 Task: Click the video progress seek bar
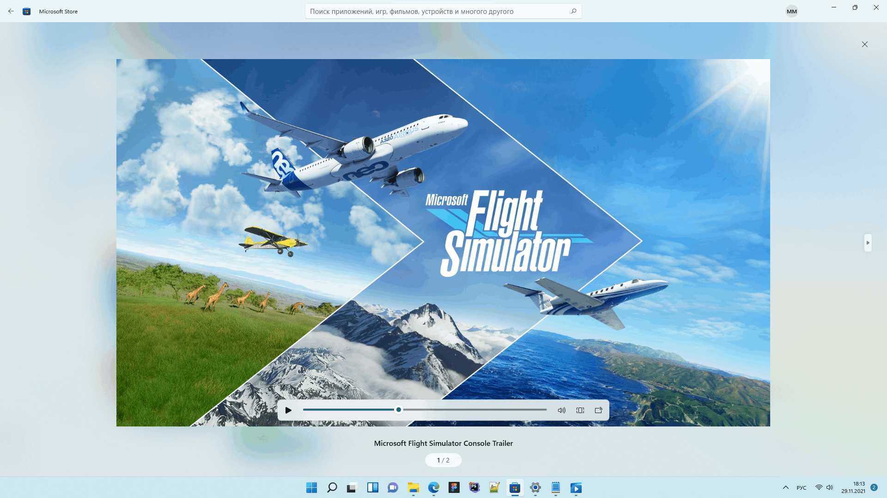click(x=425, y=410)
